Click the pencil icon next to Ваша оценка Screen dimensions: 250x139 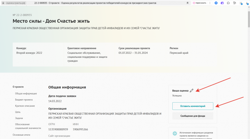(x=191, y=91)
